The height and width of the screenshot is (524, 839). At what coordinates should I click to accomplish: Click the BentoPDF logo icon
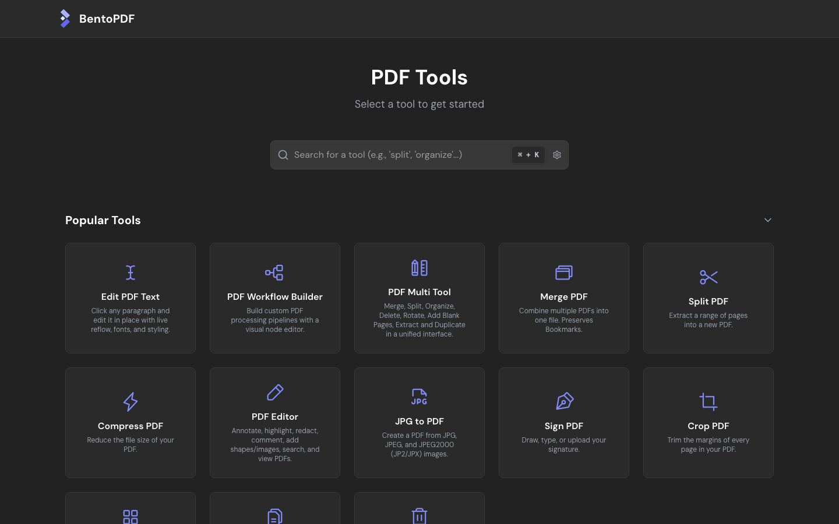tap(65, 19)
